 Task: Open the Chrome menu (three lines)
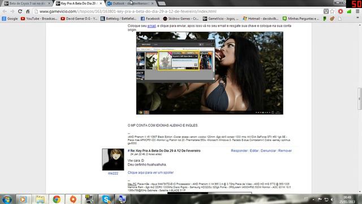point(357,11)
